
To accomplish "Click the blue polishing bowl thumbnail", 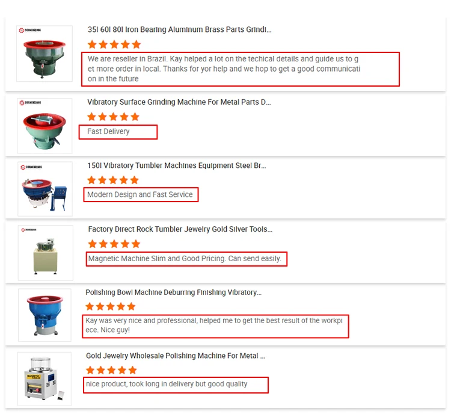I will [44, 316].
